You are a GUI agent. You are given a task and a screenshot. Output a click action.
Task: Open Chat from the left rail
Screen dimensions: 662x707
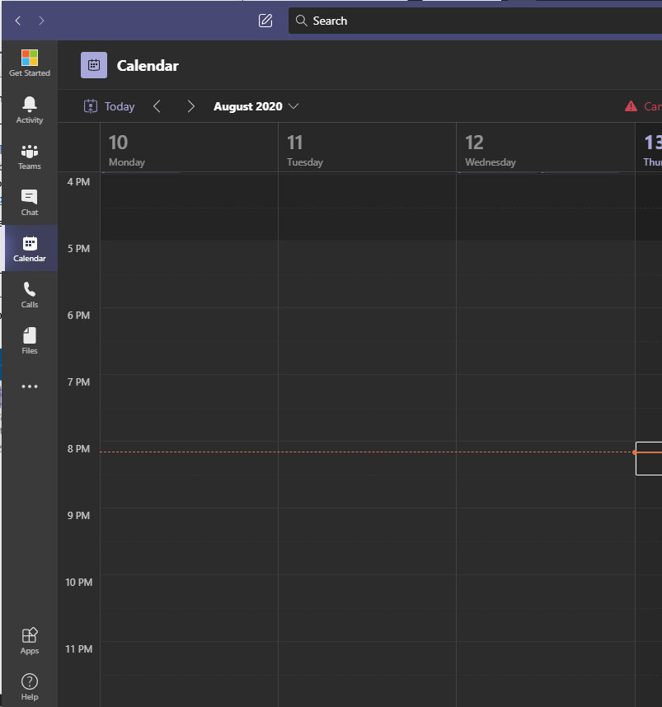30,202
